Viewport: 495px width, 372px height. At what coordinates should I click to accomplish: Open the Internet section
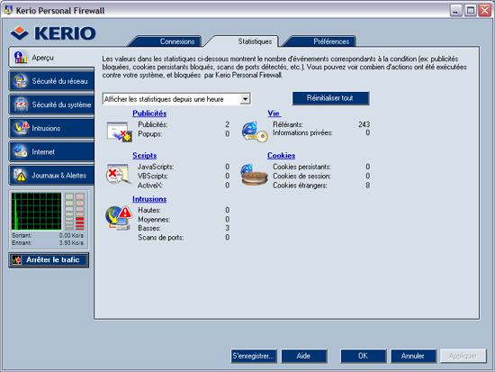pyautogui.click(x=51, y=151)
